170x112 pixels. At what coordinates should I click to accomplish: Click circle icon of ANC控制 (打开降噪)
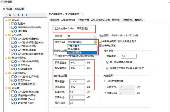click(16, 76)
